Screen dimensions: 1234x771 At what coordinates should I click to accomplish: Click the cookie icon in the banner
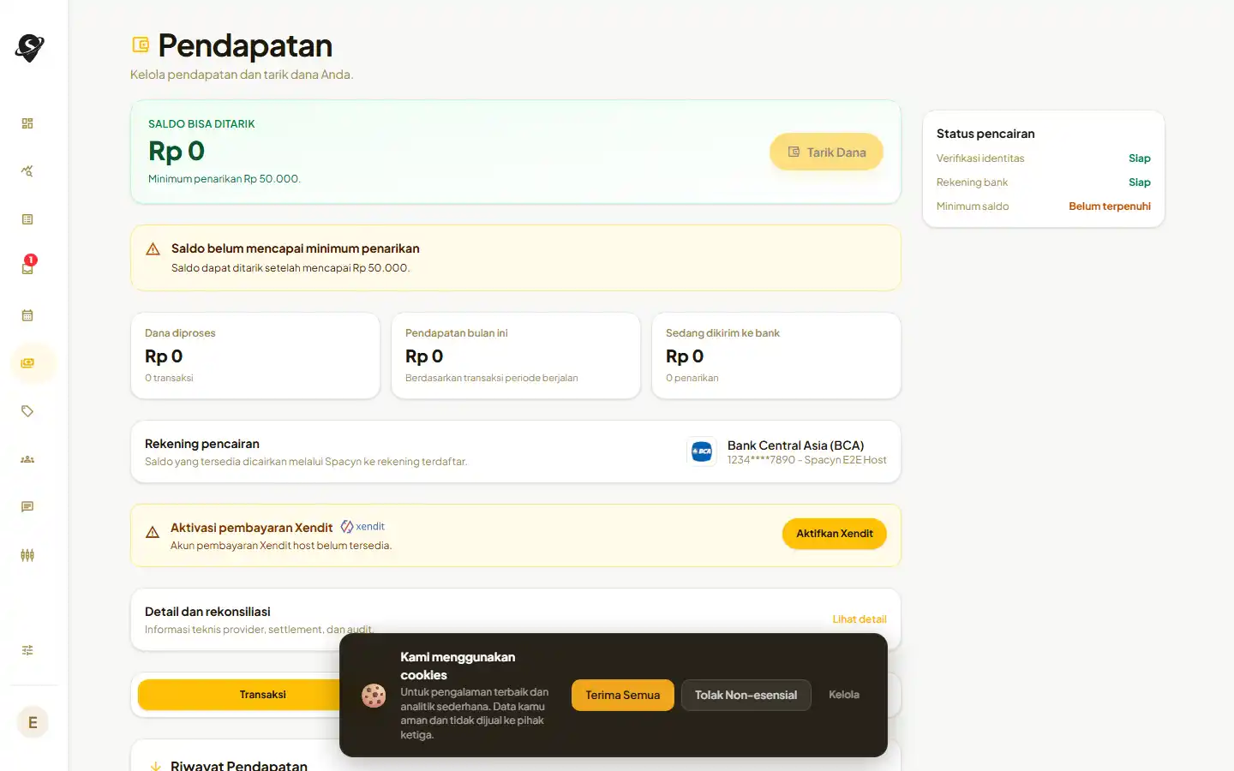click(x=374, y=695)
